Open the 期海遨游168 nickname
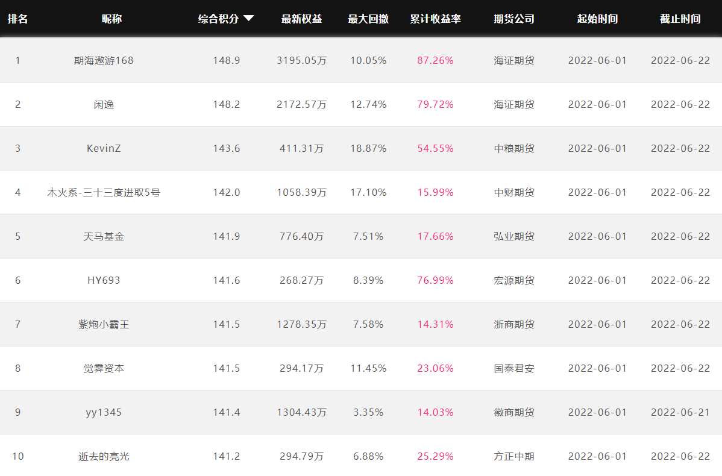722x476 pixels. [x=104, y=61]
